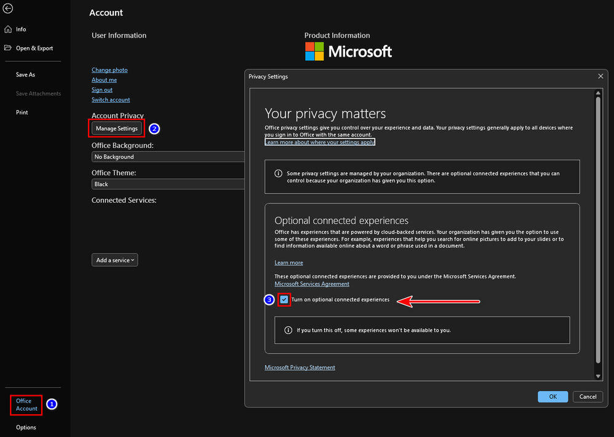Click the back arrow icon
The image size is (614, 437).
[8, 9]
